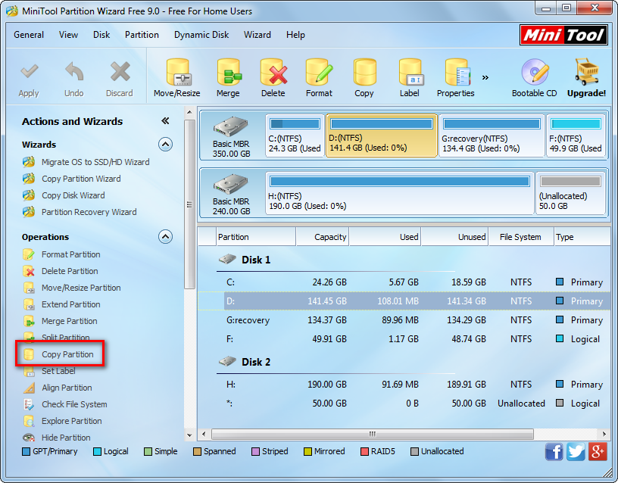
Task: Select H: partition block in disk map
Action: 400,194
